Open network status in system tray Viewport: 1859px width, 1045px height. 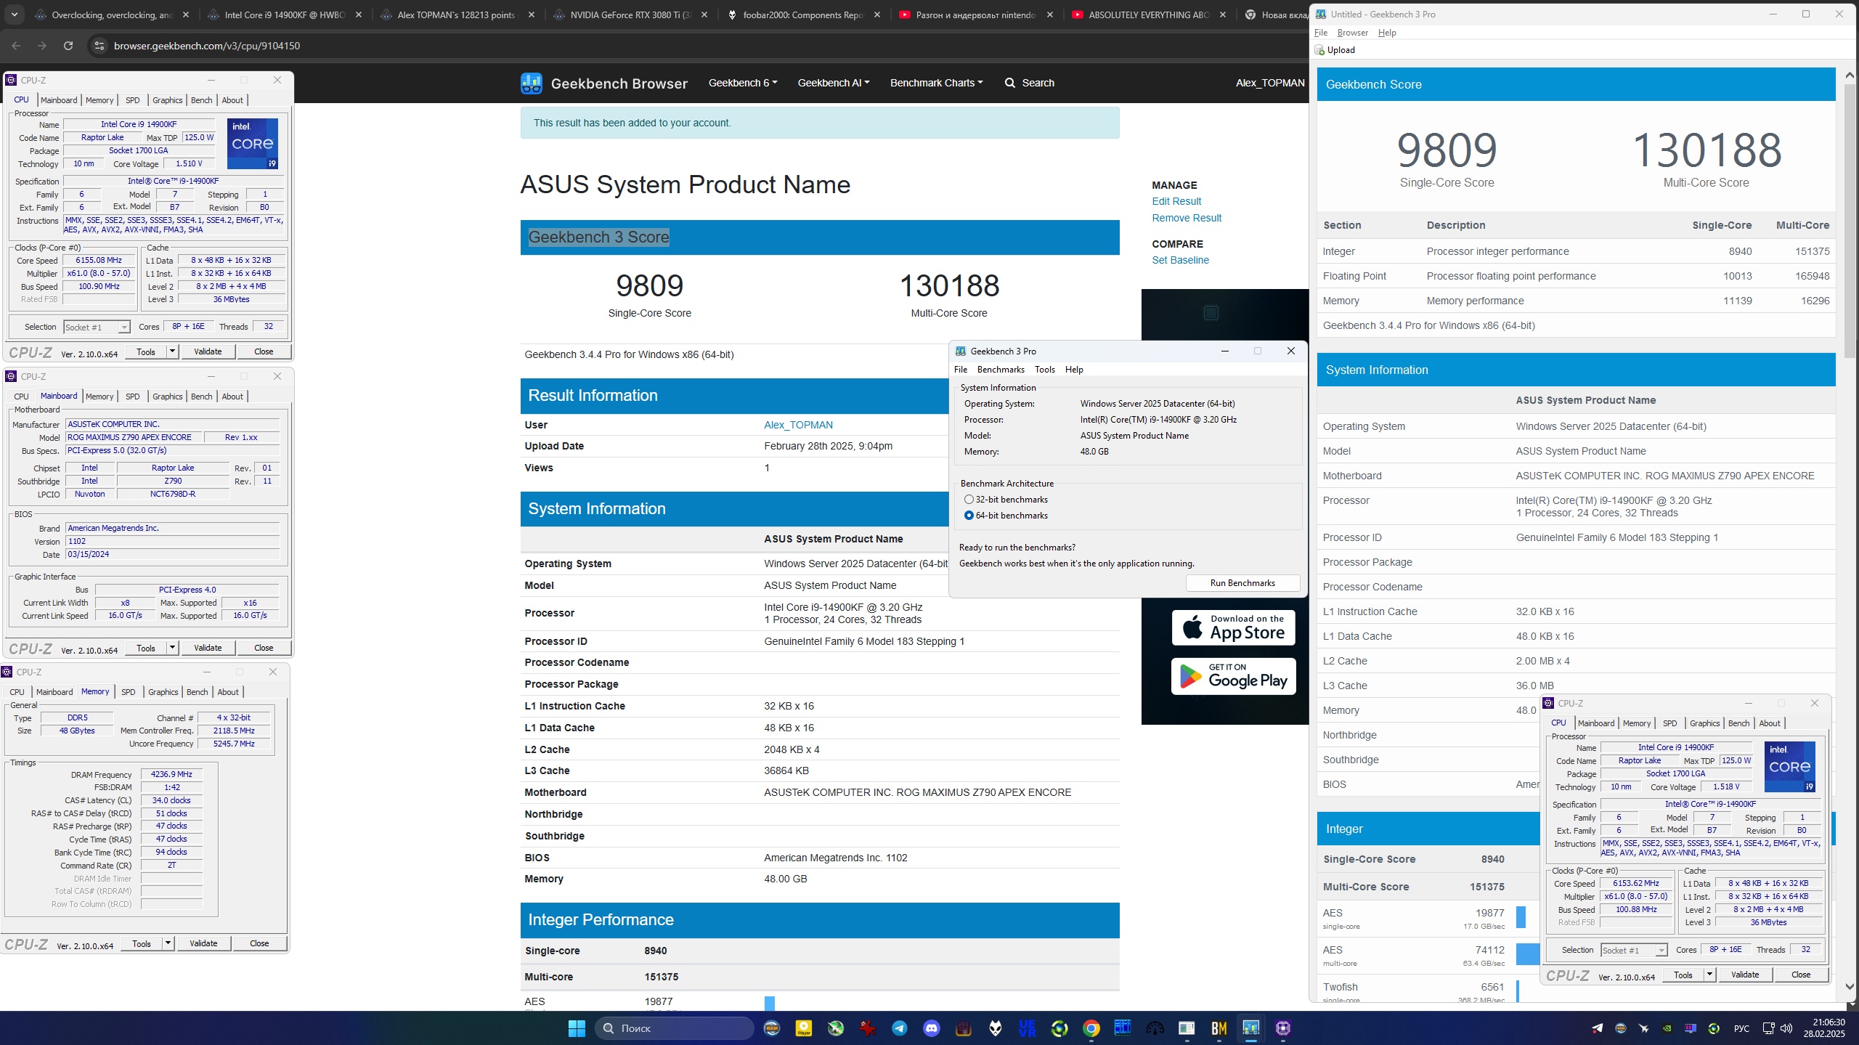[1769, 1028]
